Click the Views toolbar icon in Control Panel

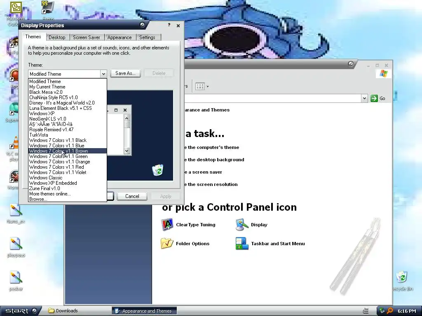(x=200, y=86)
